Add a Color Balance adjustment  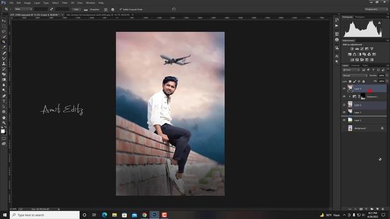click(x=355, y=54)
